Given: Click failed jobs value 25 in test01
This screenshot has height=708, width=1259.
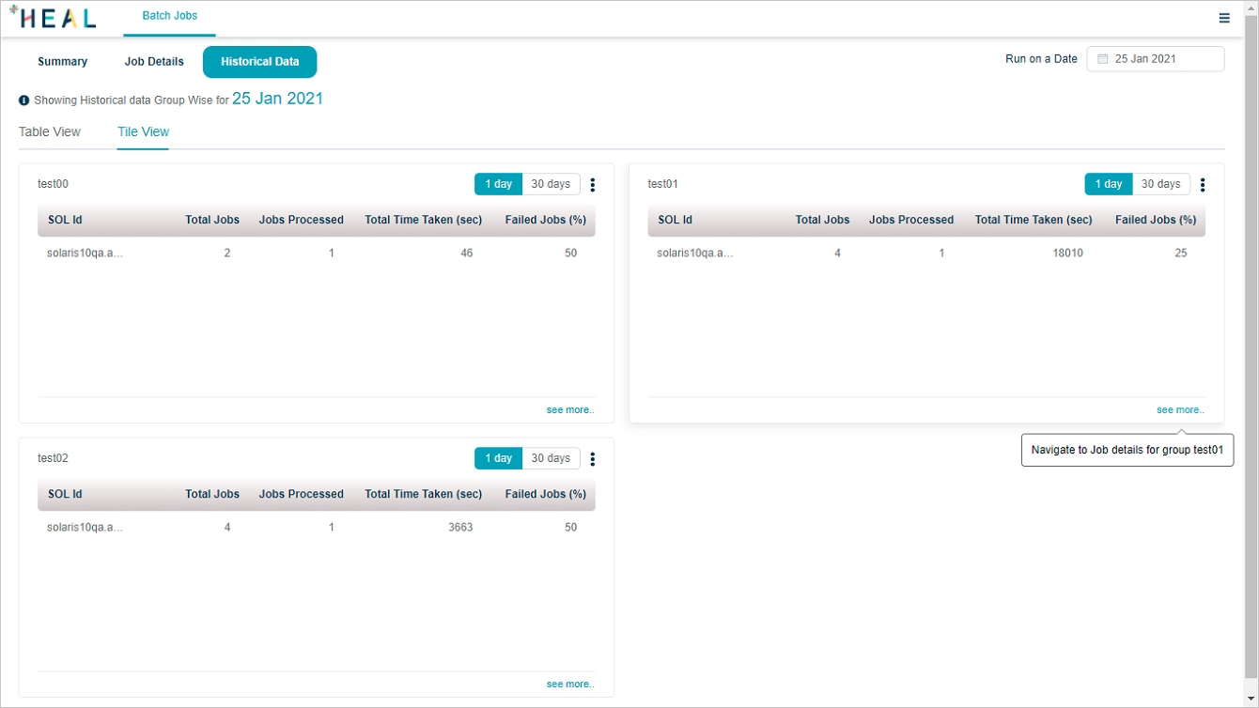Looking at the screenshot, I should [x=1181, y=254].
